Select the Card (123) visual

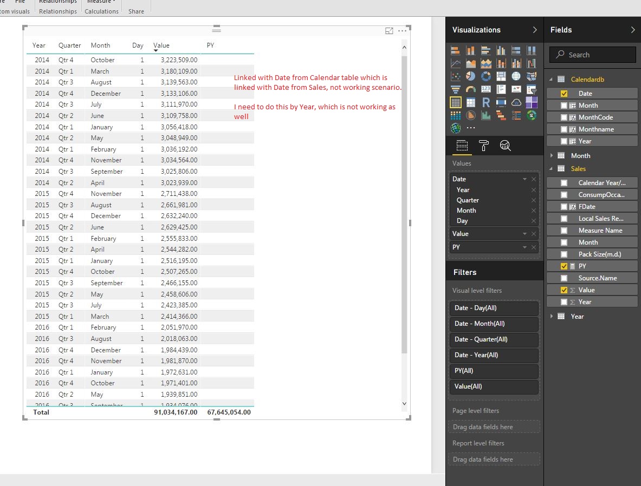coord(485,89)
